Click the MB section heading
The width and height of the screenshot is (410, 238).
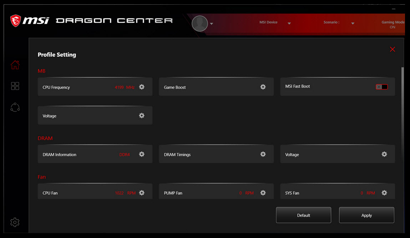[42, 71]
